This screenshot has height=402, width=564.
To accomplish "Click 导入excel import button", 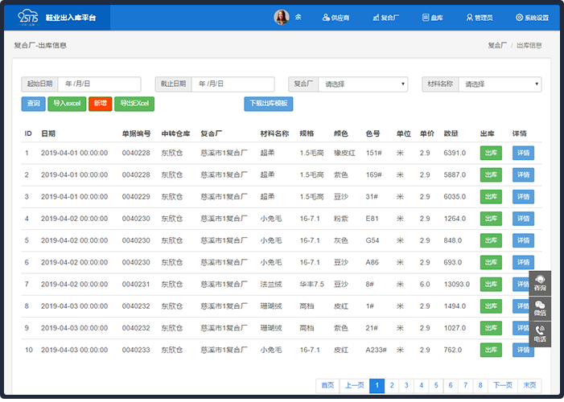I will [x=67, y=104].
